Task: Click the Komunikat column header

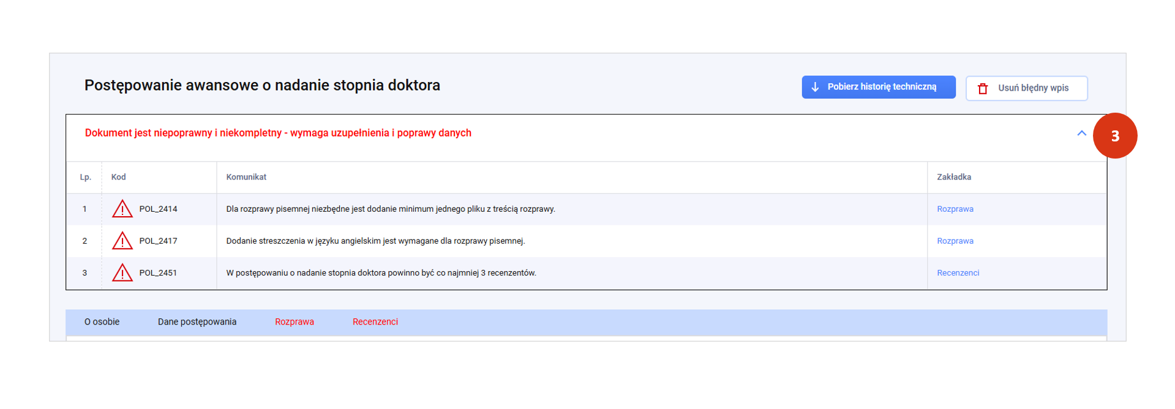Action: 246,178
